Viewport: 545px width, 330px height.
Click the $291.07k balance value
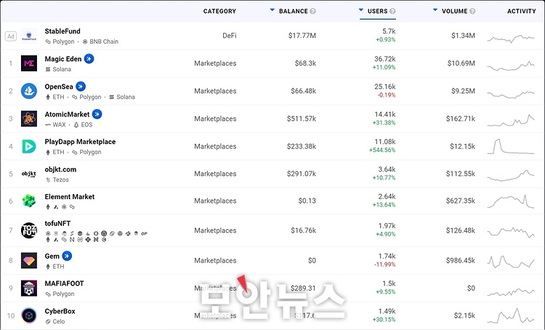302,174
